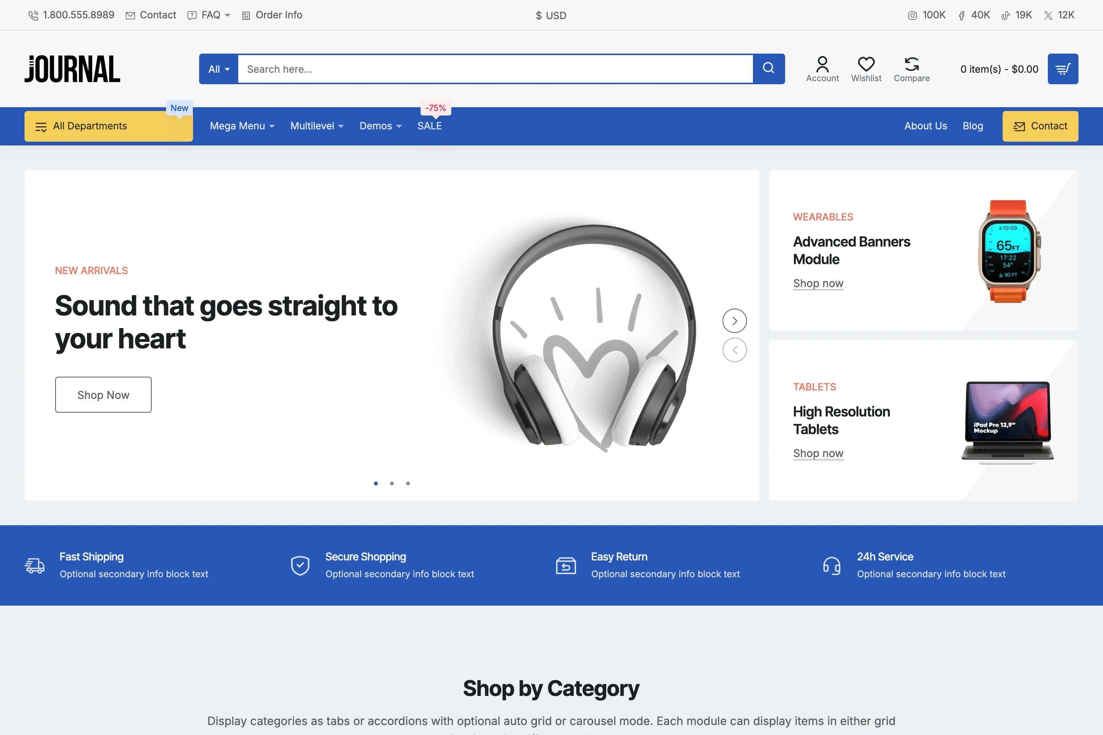Open the All search category dropdown
Image resolution: width=1103 pixels, height=735 pixels.
point(219,69)
